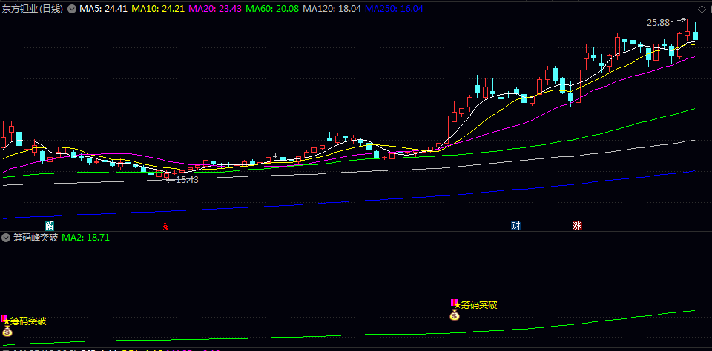Open the 财 financial report marker
This screenshot has width=712, height=351.
tap(515, 225)
